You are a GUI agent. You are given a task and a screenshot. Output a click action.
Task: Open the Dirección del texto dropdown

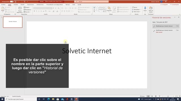(84, 8)
